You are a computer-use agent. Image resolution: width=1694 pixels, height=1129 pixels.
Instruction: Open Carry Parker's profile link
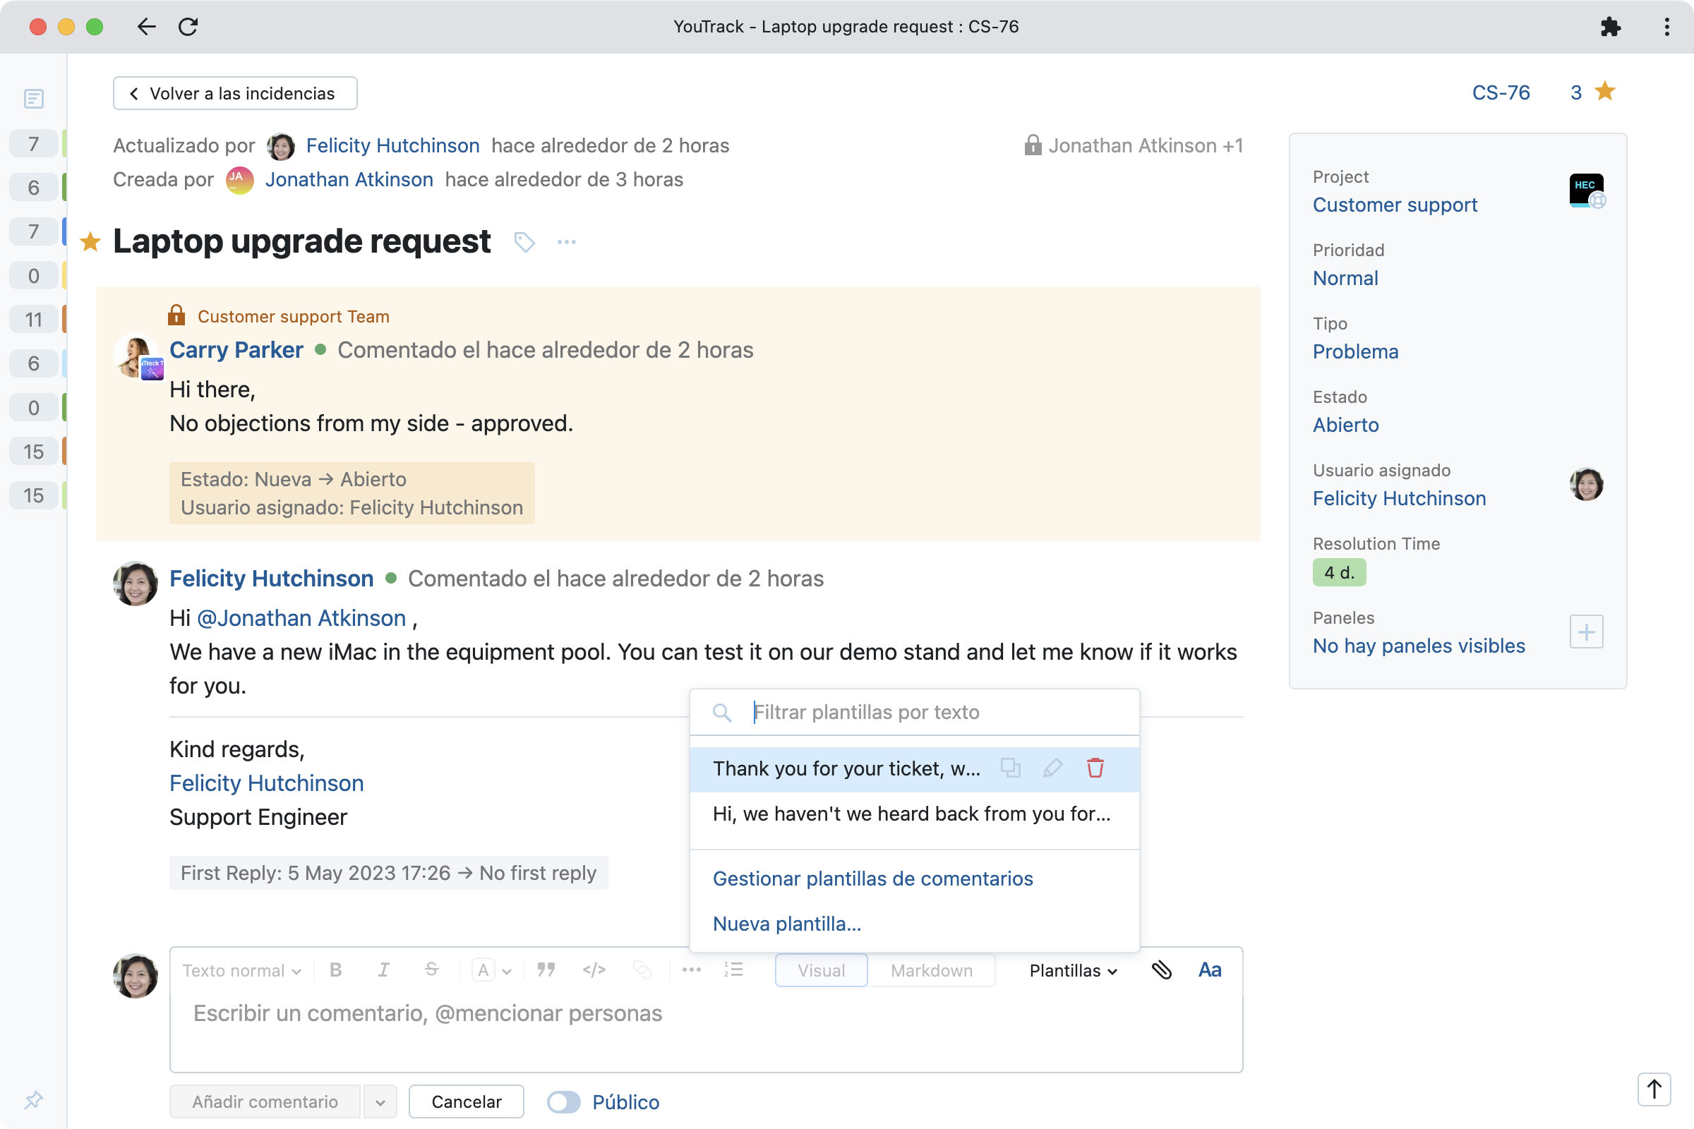coord(236,350)
